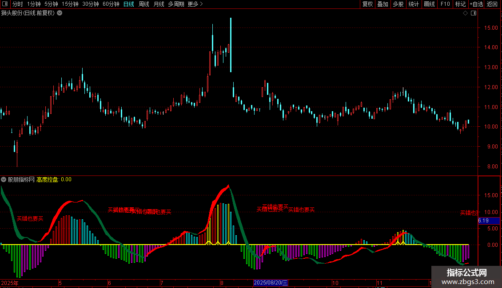
Task: Open dropdown beside 狮头股份 title
Action: pyautogui.click(x=60, y=13)
